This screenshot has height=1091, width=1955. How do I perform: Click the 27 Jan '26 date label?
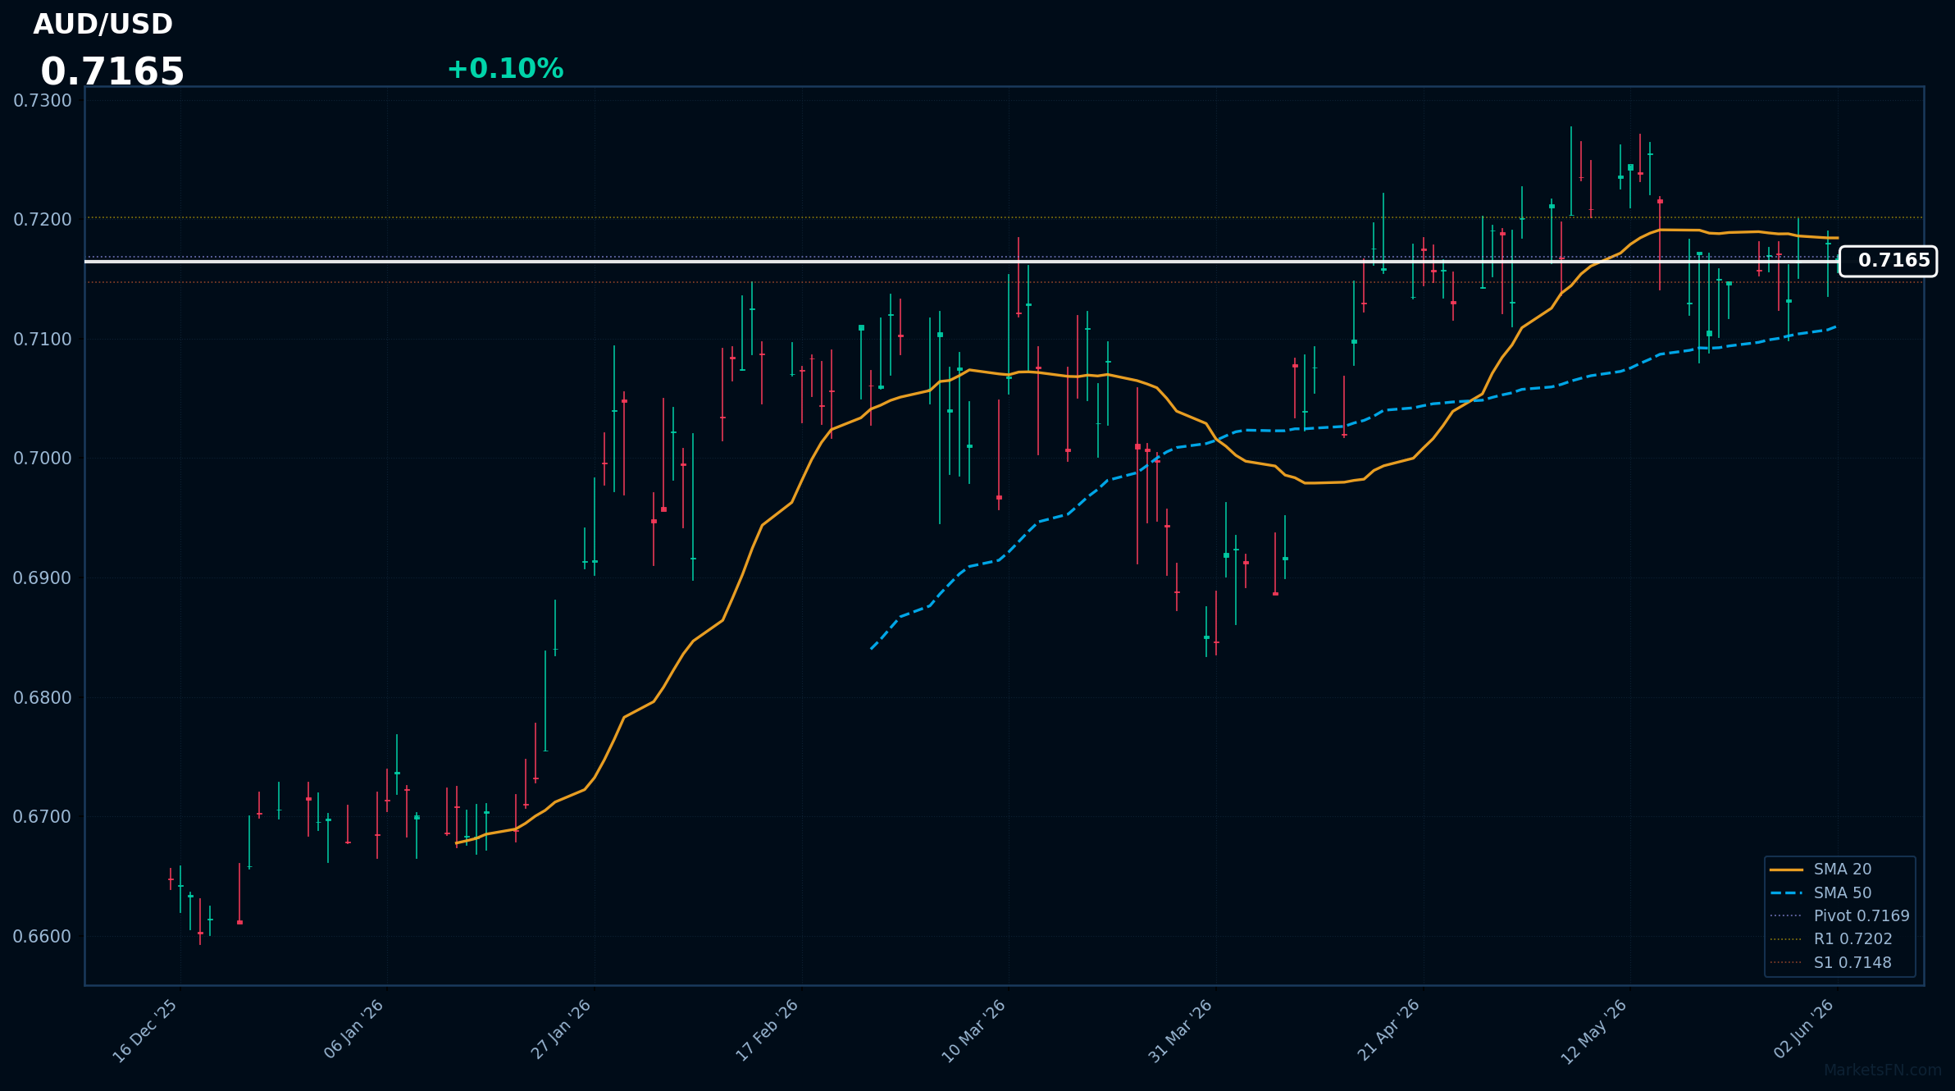point(562,1029)
